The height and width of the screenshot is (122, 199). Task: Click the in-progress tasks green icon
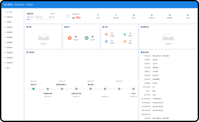click(x=125, y=34)
